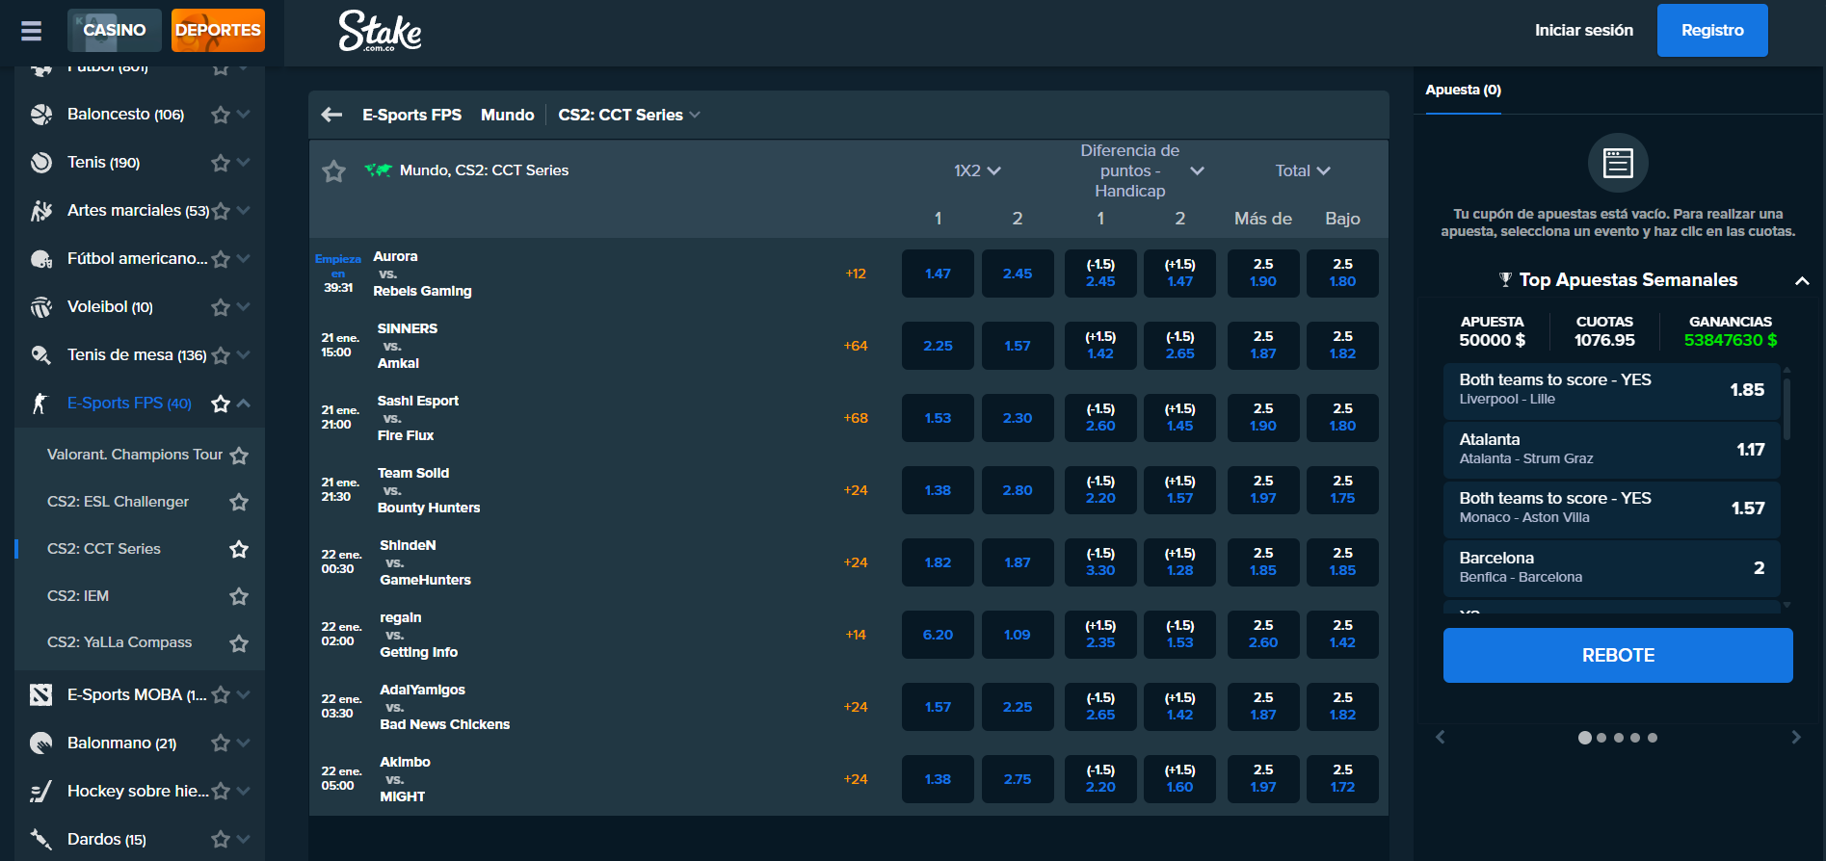Screen dimensions: 1826x861
Task: Click the Balonmano icon
Action: (41, 744)
